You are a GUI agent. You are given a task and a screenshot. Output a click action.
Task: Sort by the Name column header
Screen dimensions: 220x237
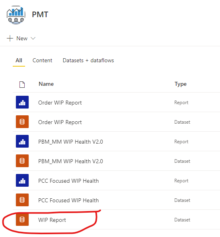(46, 84)
